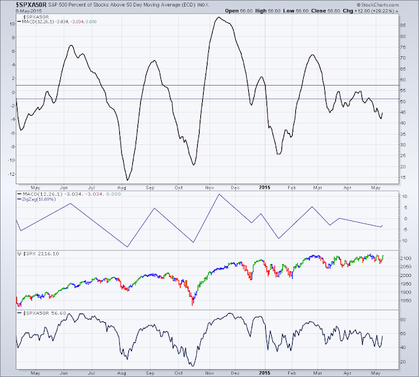Click the -12 value on the MACD left axis

pyautogui.click(x=12, y=174)
